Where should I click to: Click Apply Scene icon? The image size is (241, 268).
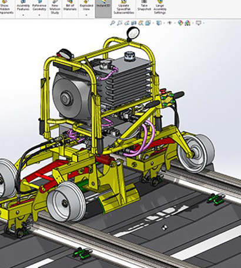click(x=188, y=23)
